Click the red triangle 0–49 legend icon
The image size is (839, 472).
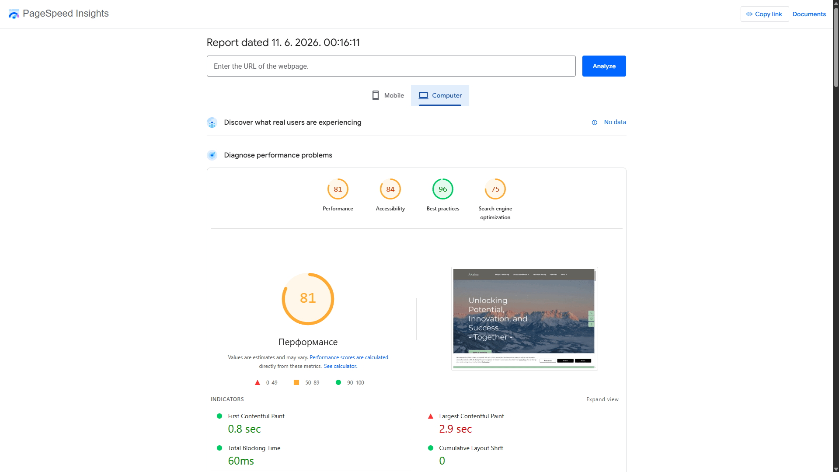tap(258, 382)
